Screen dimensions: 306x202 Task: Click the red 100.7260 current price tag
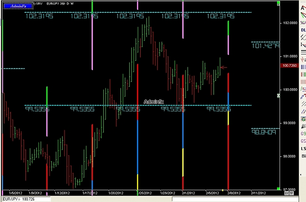290,65
